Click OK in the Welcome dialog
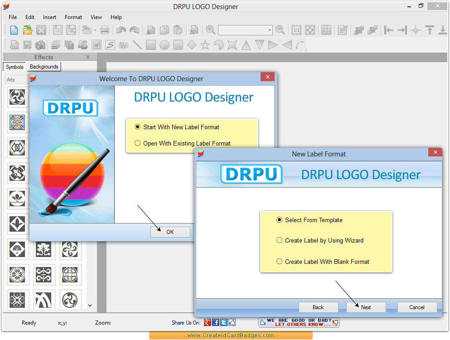Screen dimensions: 450x340 (170, 232)
